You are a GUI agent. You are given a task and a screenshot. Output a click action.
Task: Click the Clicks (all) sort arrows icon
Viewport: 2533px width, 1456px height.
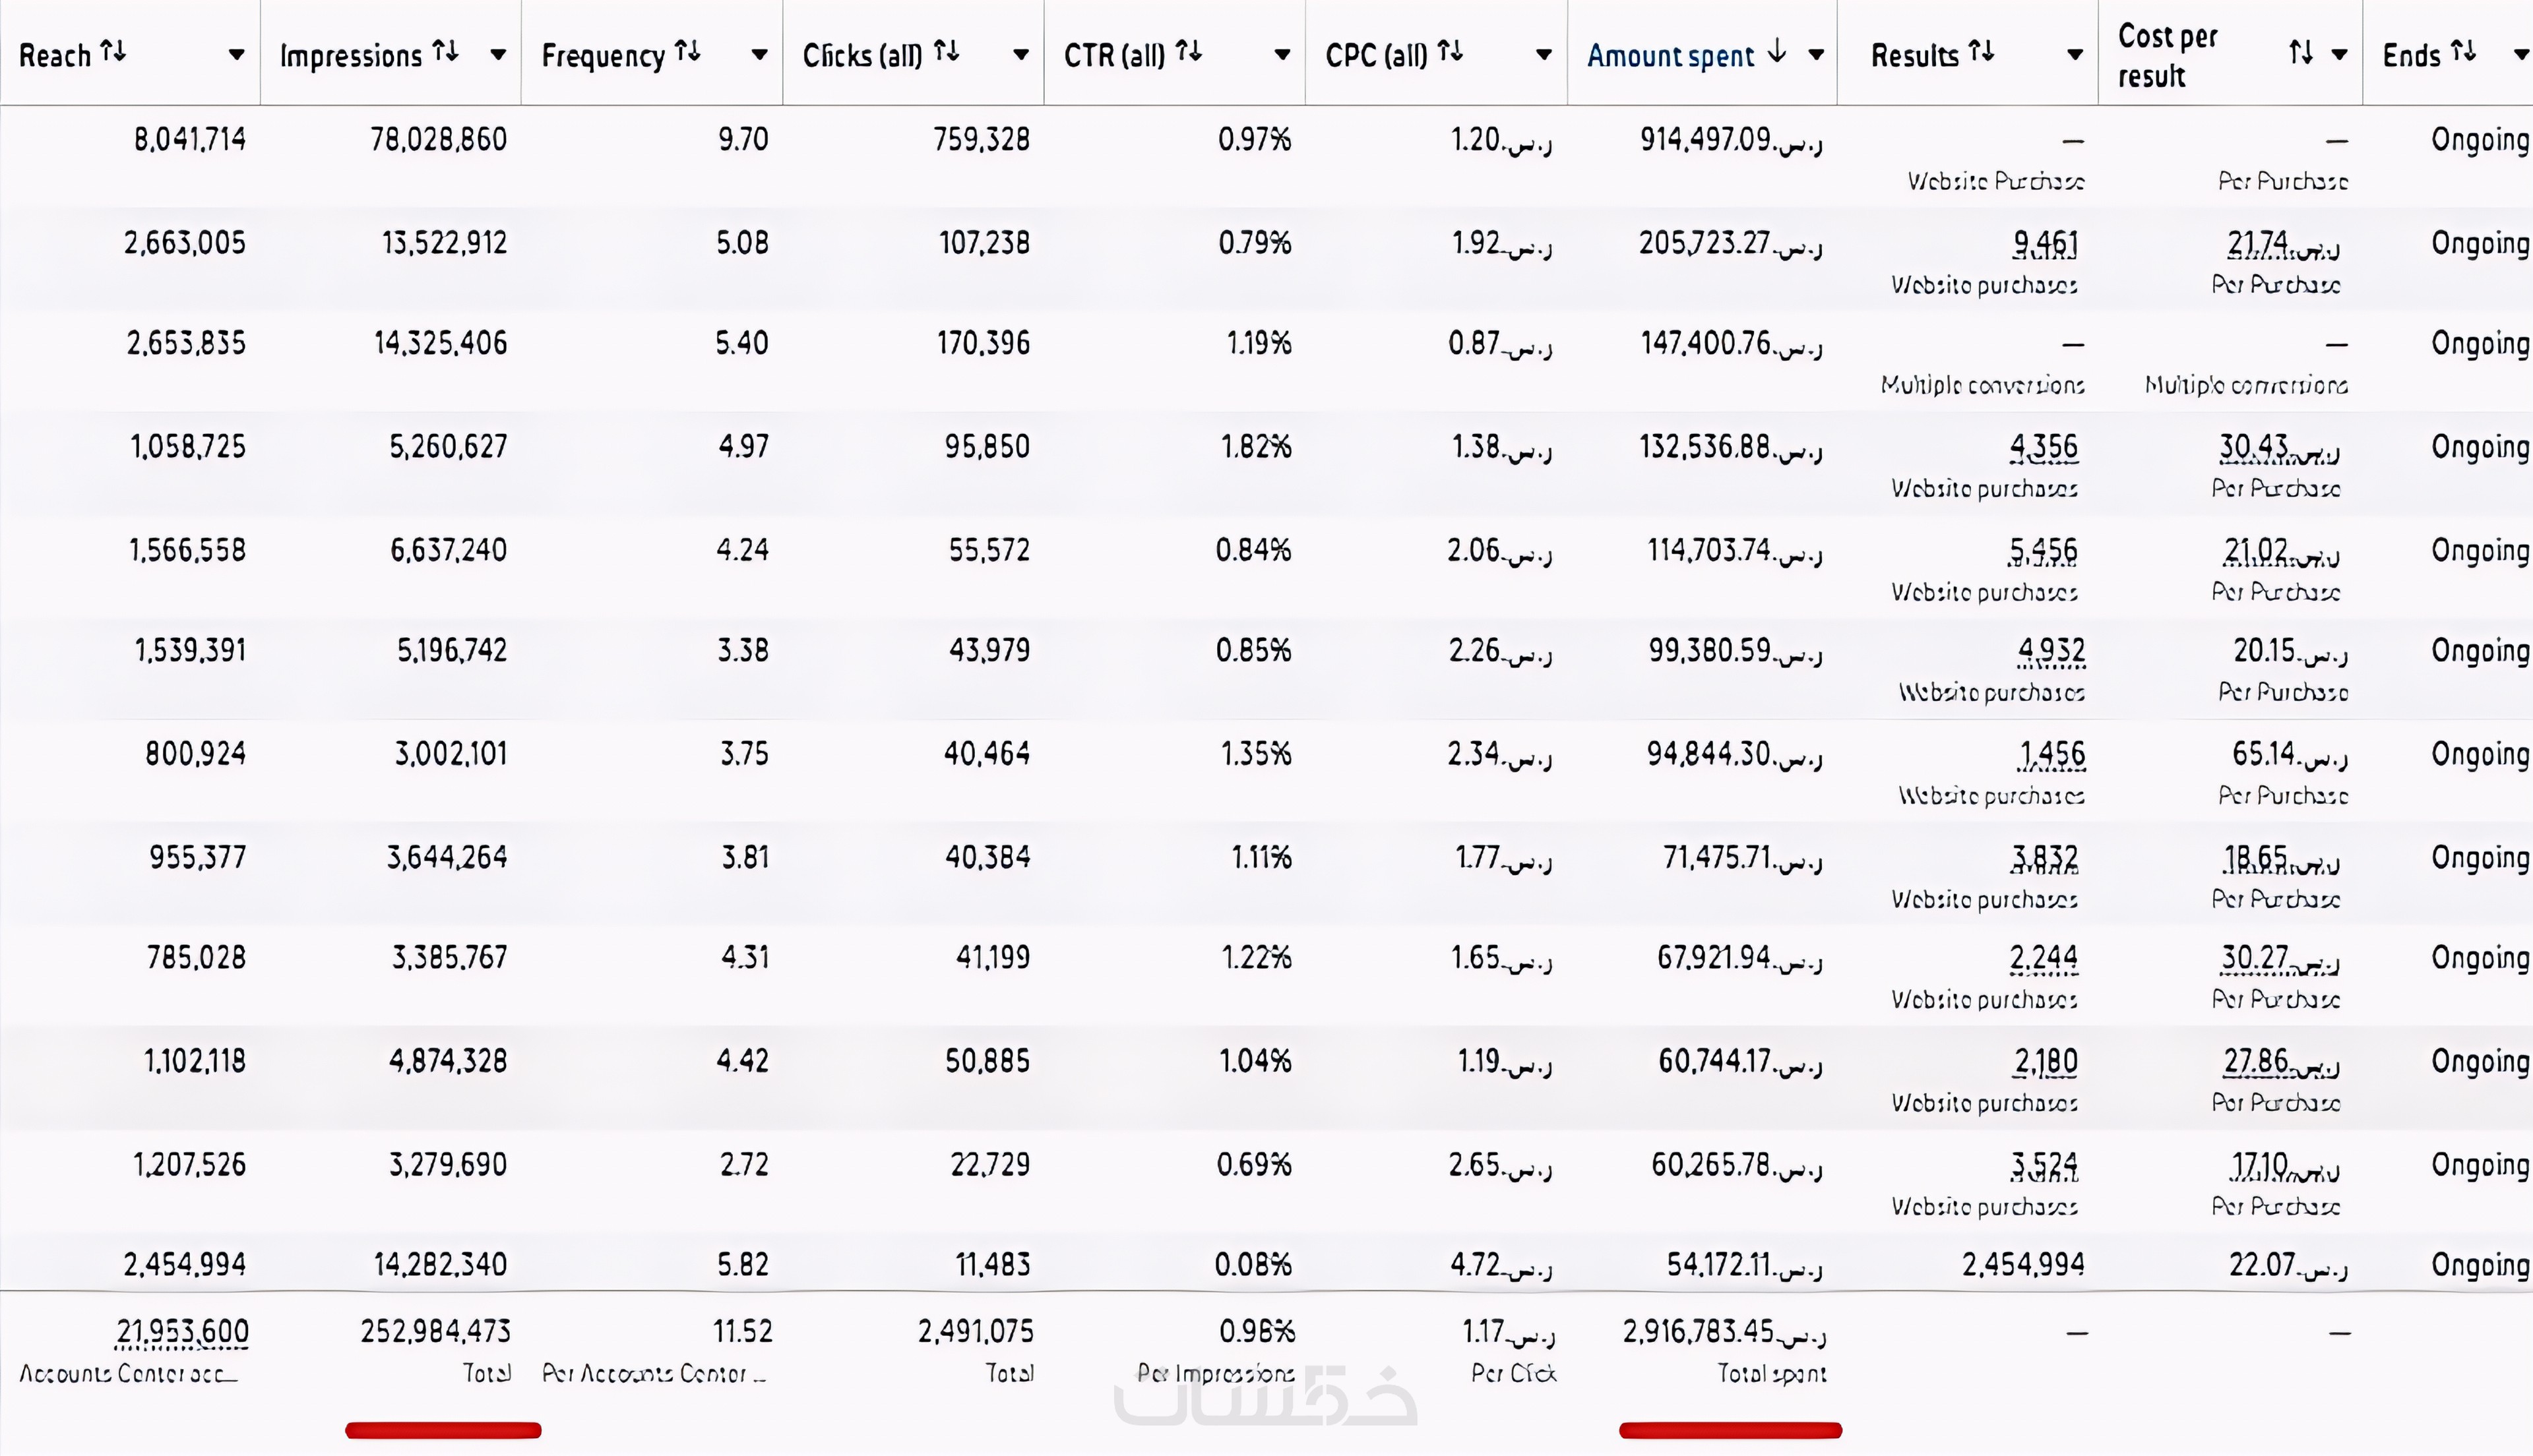[x=947, y=51]
